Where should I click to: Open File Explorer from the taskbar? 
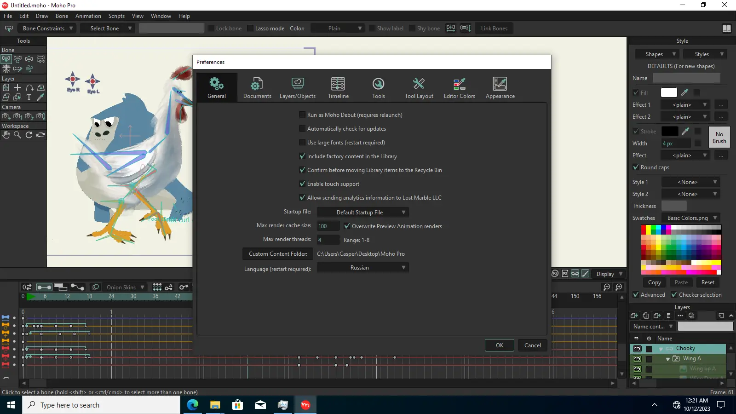click(215, 405)
